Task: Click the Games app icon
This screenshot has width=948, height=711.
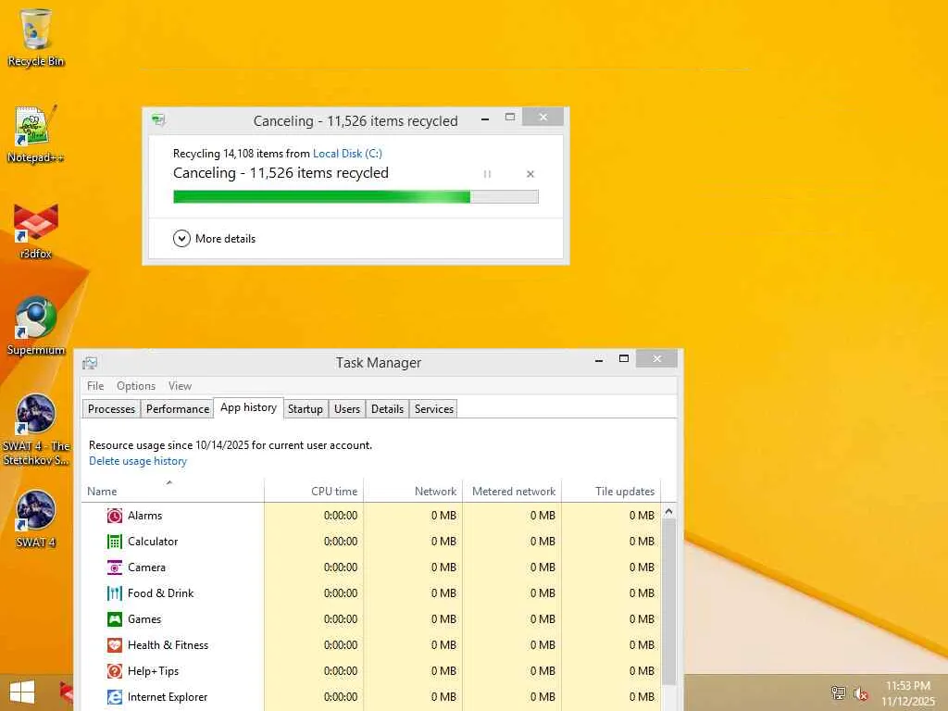Action: pyautogui.click(x=114, y=619)
